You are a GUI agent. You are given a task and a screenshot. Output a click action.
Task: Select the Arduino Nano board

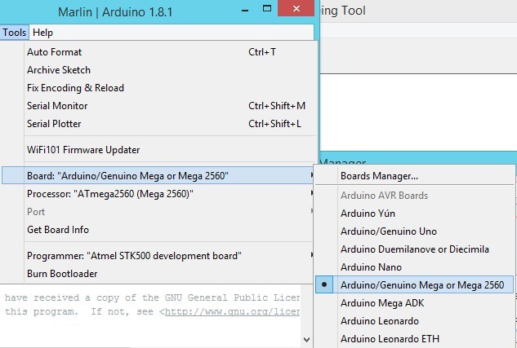pos(414,267)
